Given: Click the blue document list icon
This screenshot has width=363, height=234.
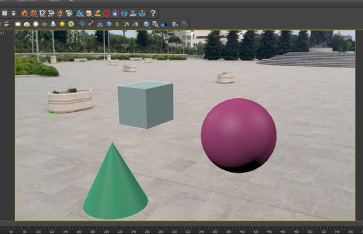Looking at the screenshot, I should click(x=175, y=24).
